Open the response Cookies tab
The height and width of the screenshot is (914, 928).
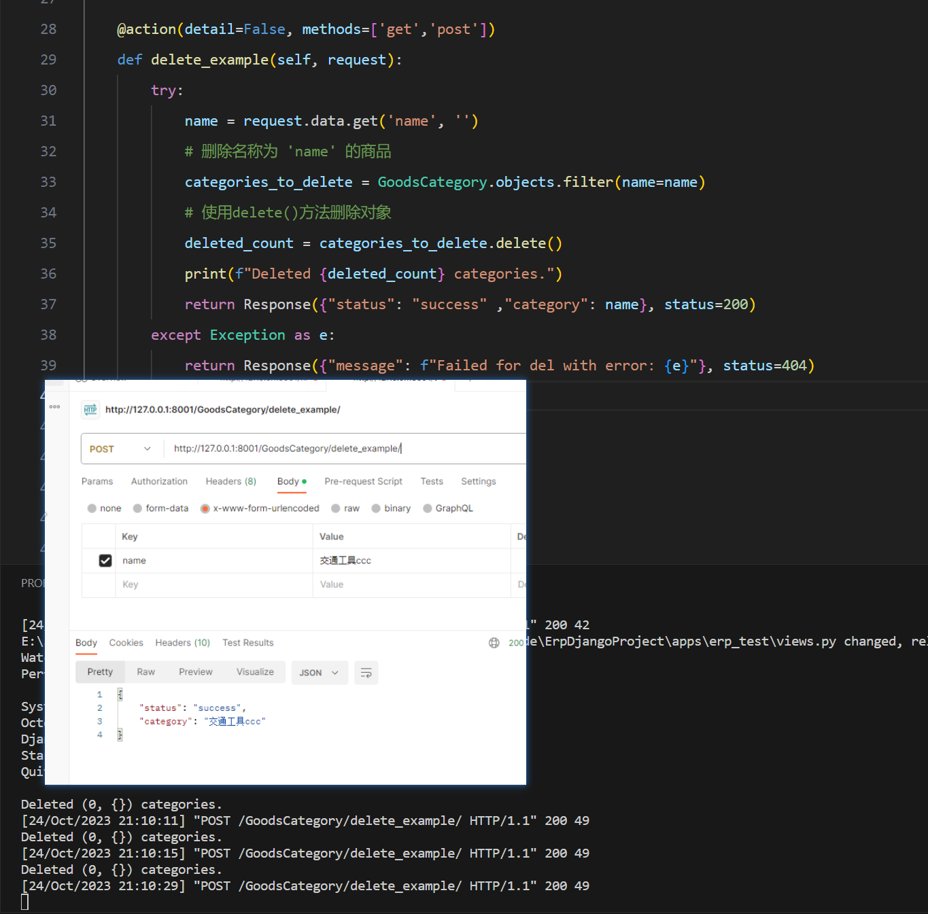click(x=126, y=643)
